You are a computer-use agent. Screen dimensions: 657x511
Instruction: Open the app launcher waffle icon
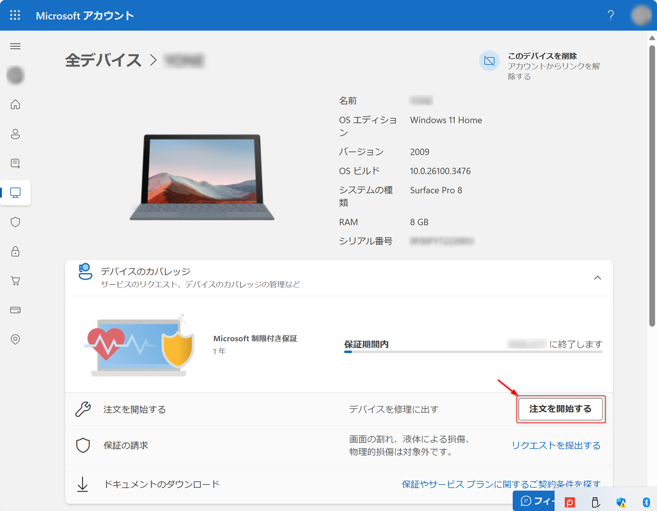[x=15, y=15]
